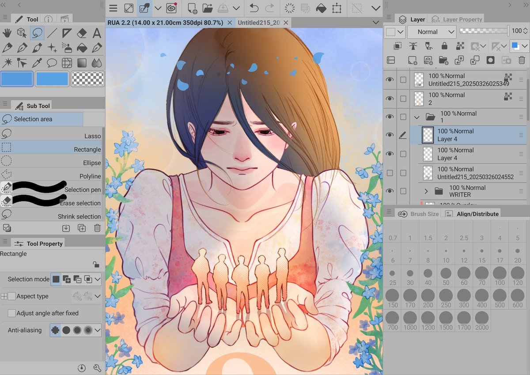Screen dimensions: 530x375
Task: Select the Brush tool
Action: tap(37, 48)
